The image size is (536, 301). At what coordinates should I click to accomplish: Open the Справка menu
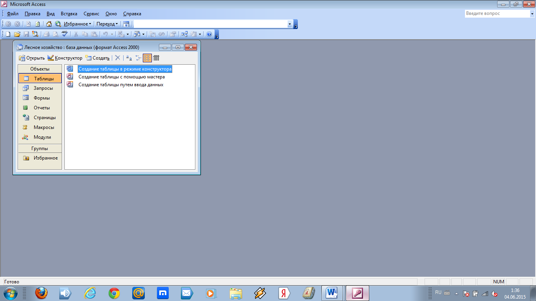tap(132, 14)
